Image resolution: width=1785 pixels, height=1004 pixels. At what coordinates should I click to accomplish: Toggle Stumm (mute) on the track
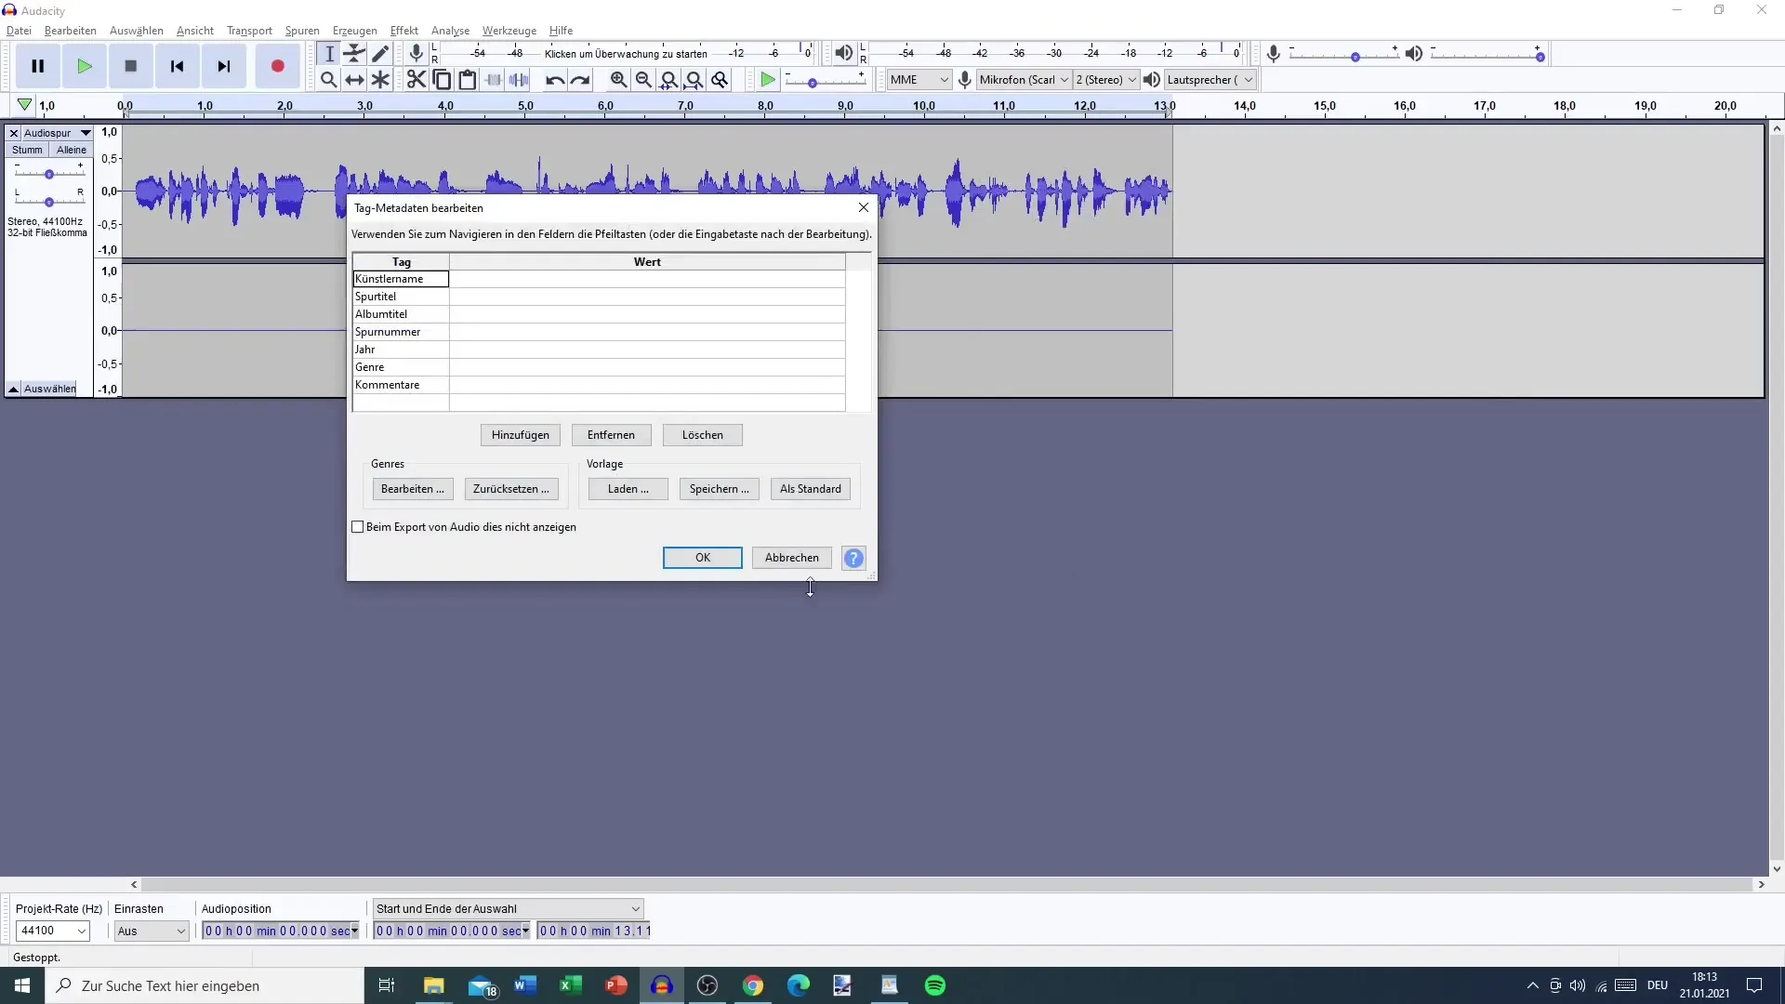pos(27,150)
